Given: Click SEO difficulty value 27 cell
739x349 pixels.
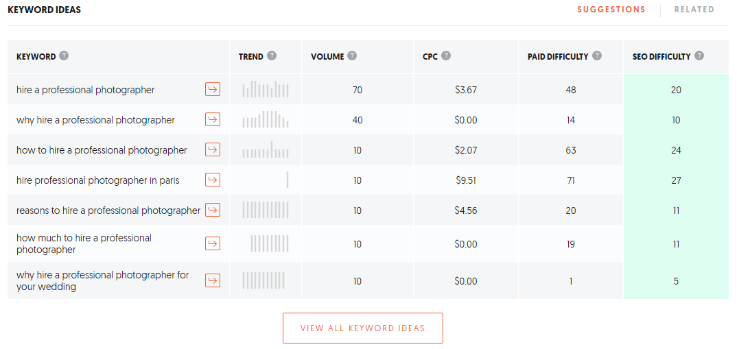Looking at the screenshot, I should (x=676, y=180).
